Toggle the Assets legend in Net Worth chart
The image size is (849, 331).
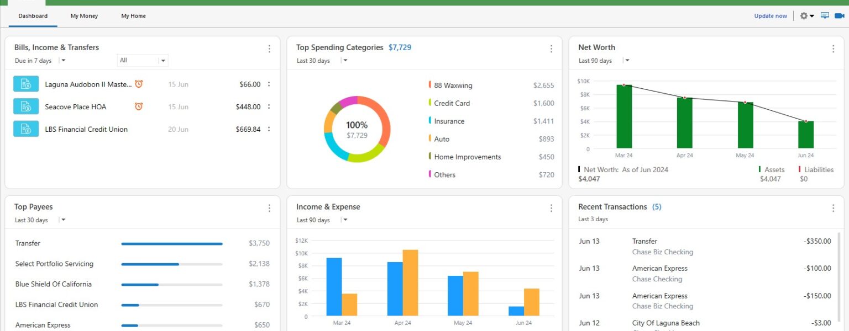773,169
